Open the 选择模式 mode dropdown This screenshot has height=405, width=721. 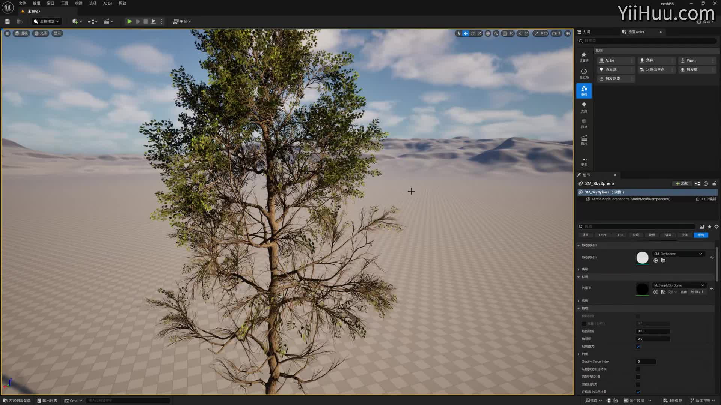[47, 21]
